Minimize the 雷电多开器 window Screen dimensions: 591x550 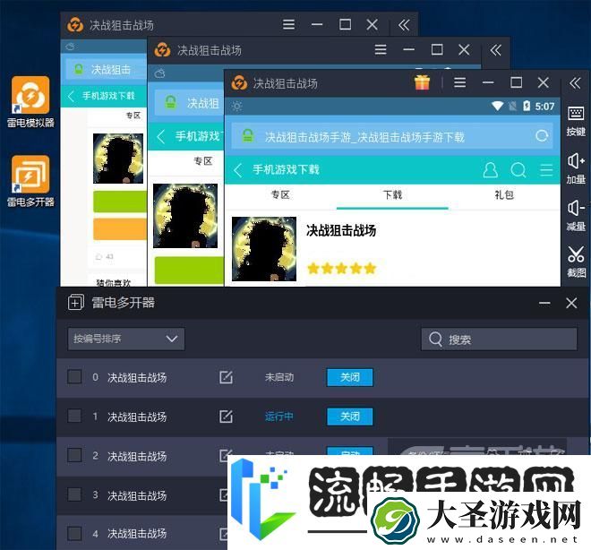pyautogui.click(x=544, y=303)
